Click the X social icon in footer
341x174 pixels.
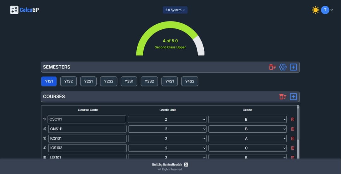pos(186,165)
